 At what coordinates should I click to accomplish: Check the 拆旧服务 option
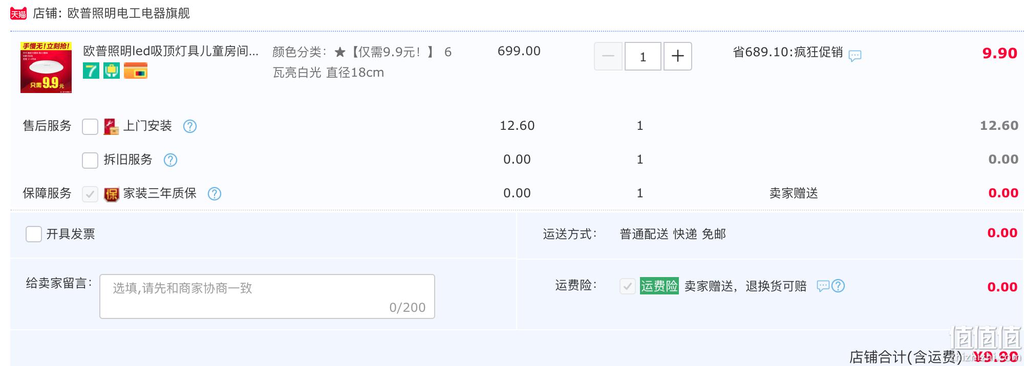[90, 160]
